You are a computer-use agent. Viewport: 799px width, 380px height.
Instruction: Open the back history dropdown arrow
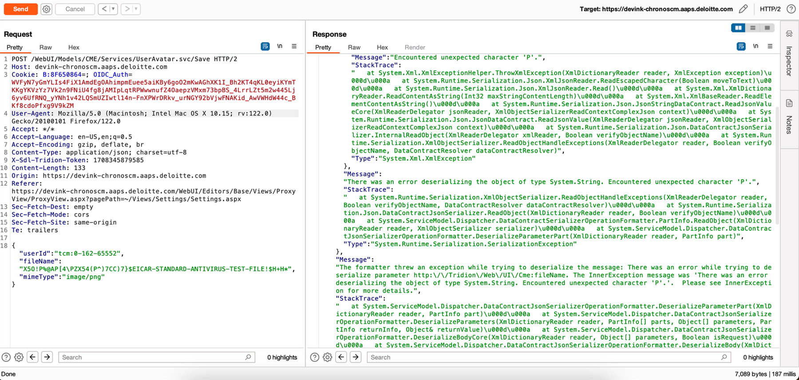coord(113,9)
